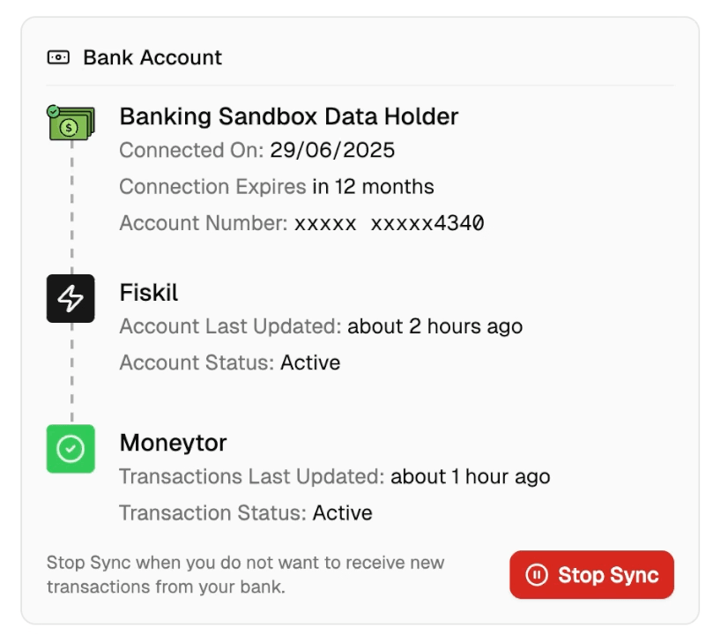Click the Fiskil Account Status Active value
Screen dimensions: 728x635
(310, 362)
